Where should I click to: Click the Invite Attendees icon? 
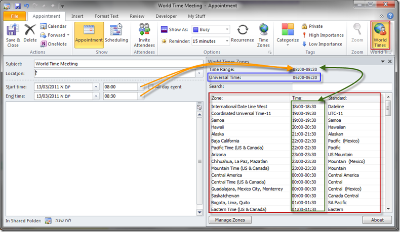(x=144, y=30)
